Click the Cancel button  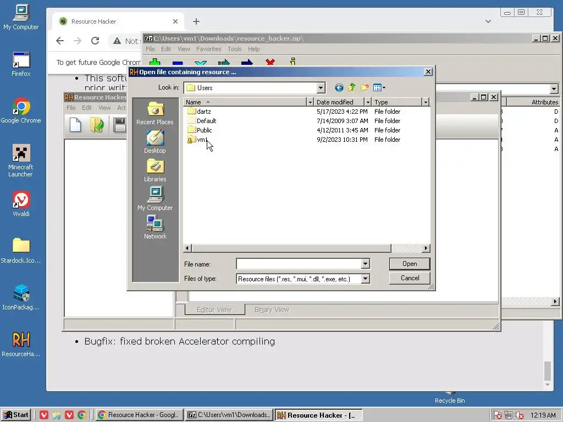(410, 278)
